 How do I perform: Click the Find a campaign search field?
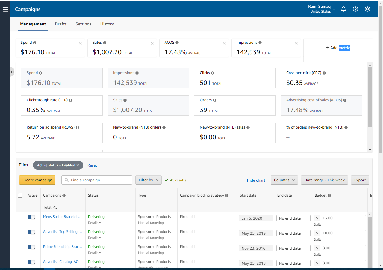tap(100, 180)
